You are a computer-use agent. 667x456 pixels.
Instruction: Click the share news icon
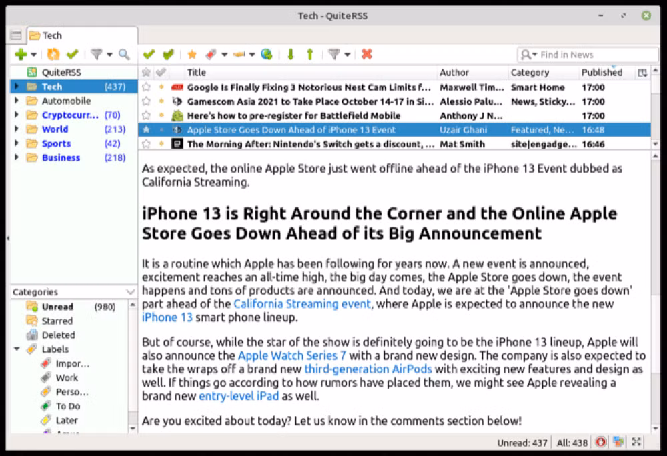click(x=239, y=55)
